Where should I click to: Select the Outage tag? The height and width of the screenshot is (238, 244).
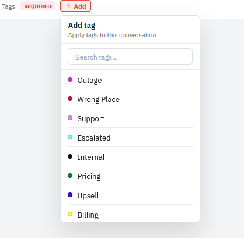pyautogui.click(x=130, y=80)
